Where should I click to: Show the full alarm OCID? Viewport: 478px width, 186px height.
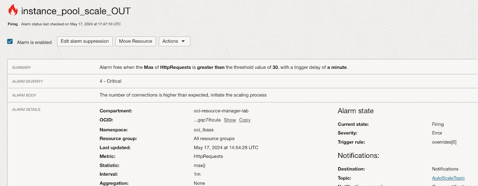tap(230, 120)
